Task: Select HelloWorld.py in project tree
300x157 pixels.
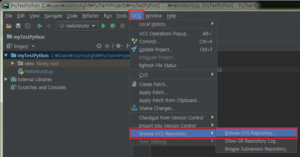Action: click(x=39, y=72)
